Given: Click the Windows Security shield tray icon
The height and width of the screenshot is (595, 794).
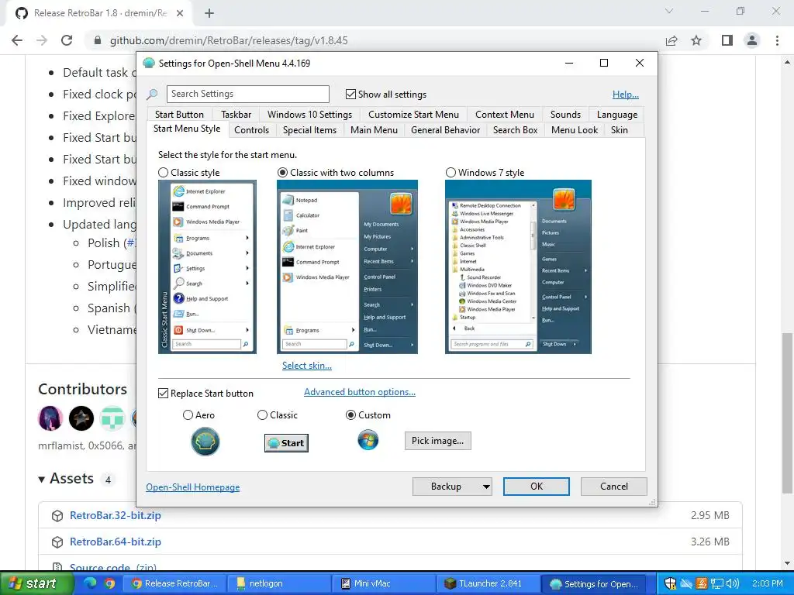Looking at the screenshot, I should [670, 583].
